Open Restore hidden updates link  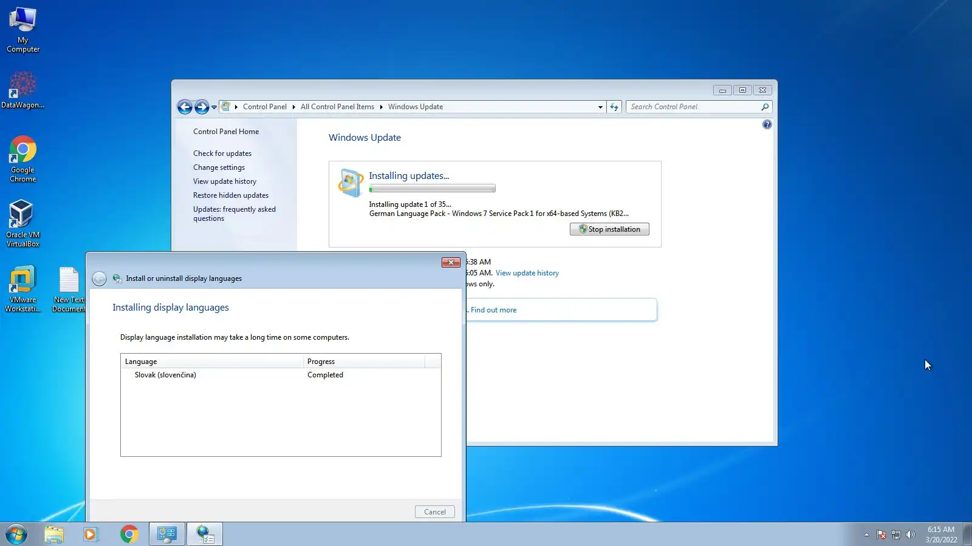[x=231, y=195]
